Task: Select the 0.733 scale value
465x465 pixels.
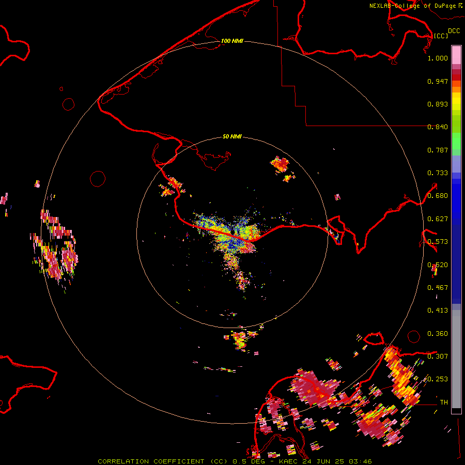Action: [438, 173]
